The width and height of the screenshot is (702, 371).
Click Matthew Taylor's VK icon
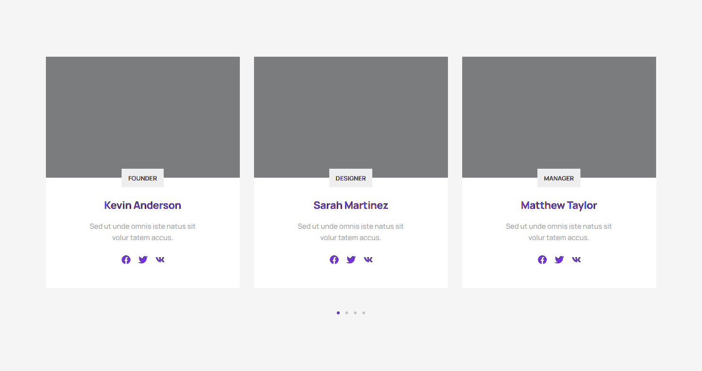pos(576,259)
